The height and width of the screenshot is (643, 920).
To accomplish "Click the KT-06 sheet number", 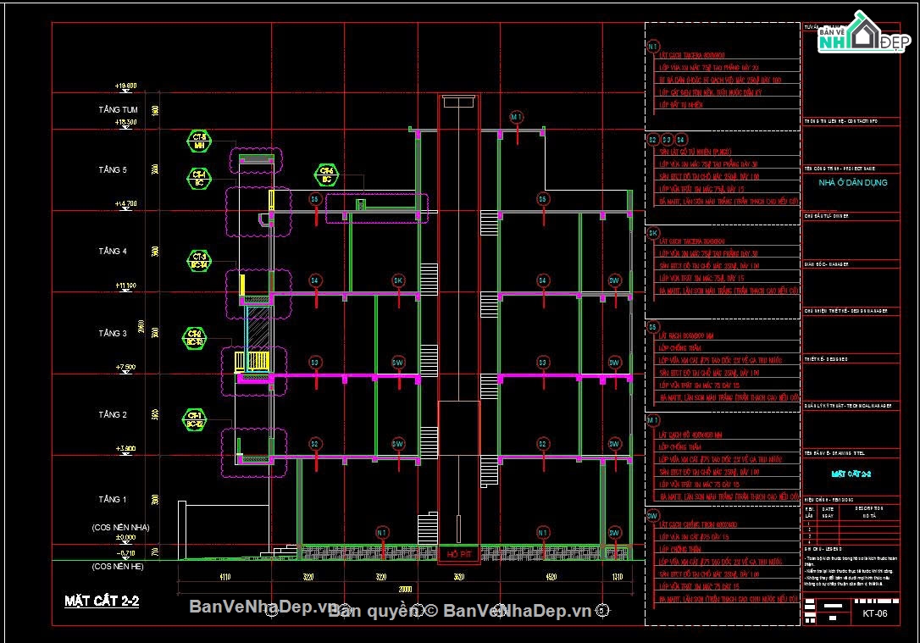I will [874, 613].
